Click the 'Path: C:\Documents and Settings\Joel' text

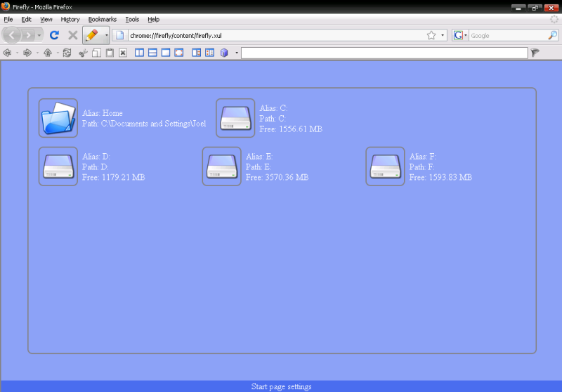144,124
